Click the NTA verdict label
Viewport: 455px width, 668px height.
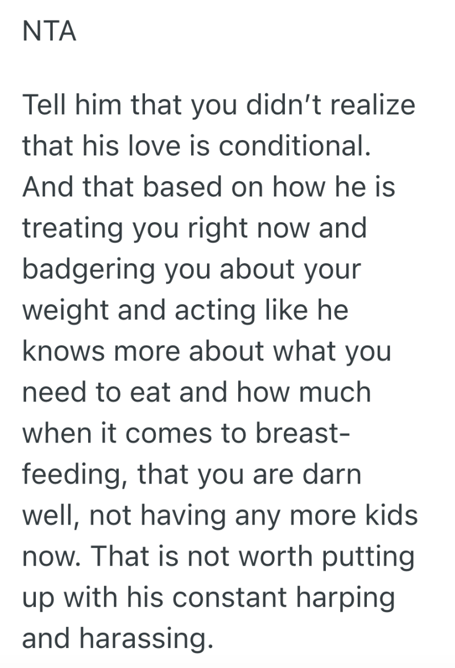tap(49, 32)
